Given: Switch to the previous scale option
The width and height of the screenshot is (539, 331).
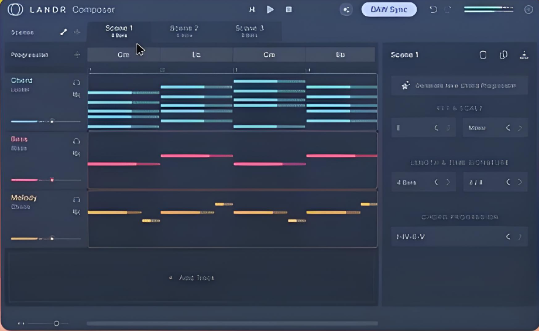Looking at the screenshot, I should 508,128.
